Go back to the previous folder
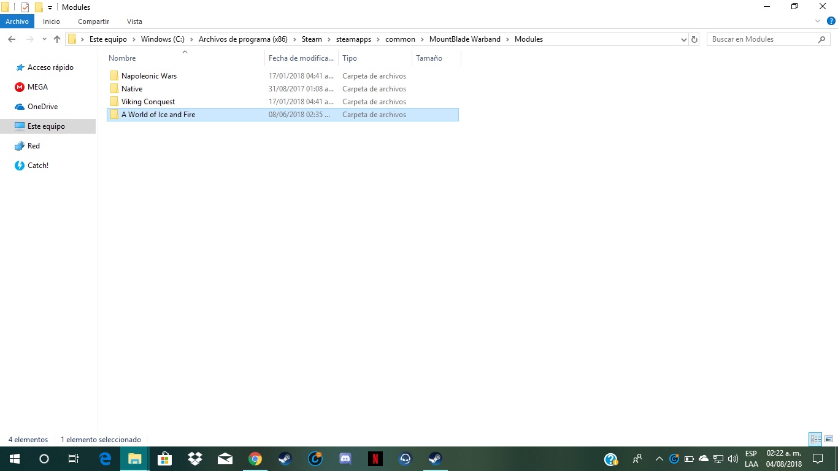 [x=12, y=39]
